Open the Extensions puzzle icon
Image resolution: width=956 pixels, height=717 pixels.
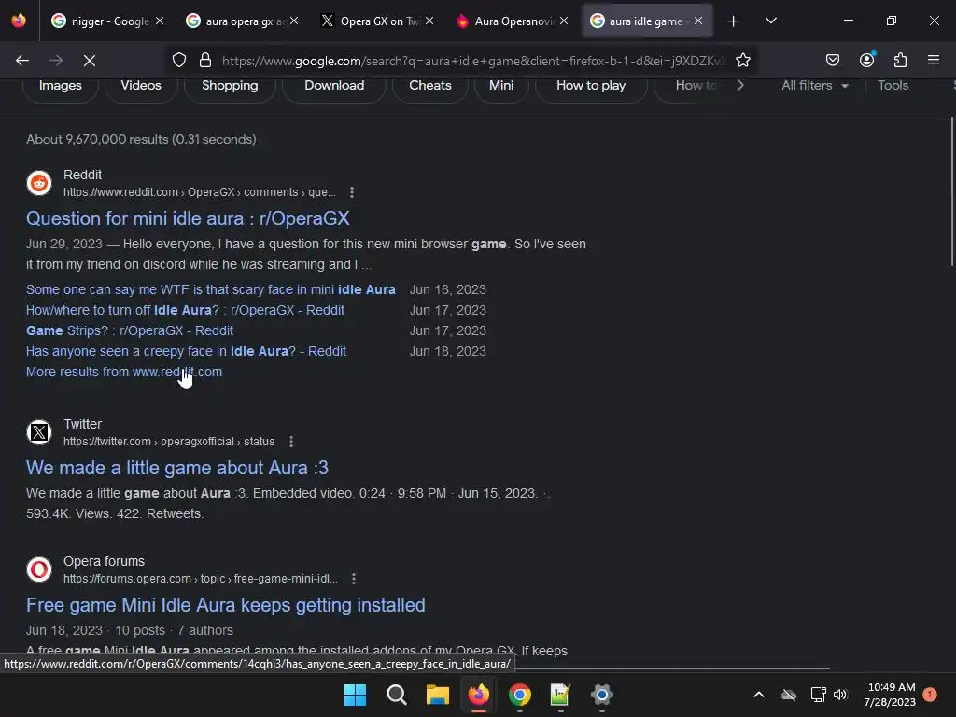click(x=900, y=61)
